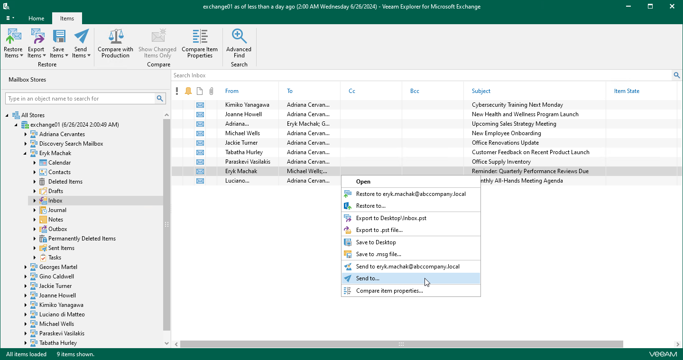Select the Calendar folder in the tree
Viewport: 683px width, 360px height.
pos(59,163)
